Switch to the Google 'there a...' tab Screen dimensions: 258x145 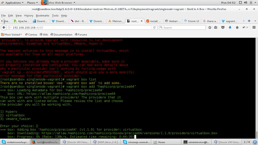click(211, 21)
